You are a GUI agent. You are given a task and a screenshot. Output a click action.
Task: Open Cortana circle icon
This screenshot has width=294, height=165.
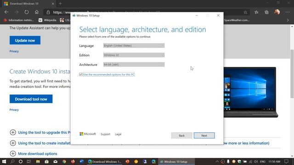(21, 162)
